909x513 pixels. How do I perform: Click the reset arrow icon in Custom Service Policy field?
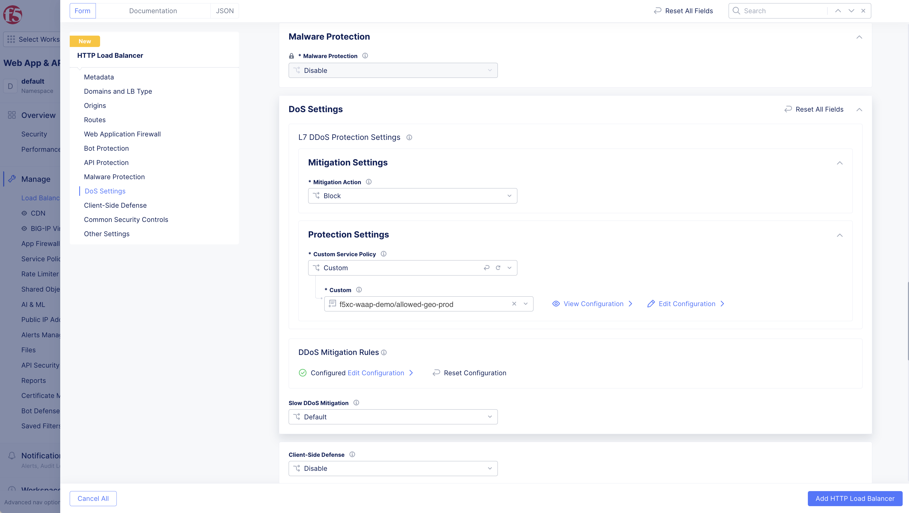click(x=487, y=268)
